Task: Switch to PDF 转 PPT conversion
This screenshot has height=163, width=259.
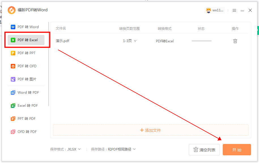Action: point(26,53)
